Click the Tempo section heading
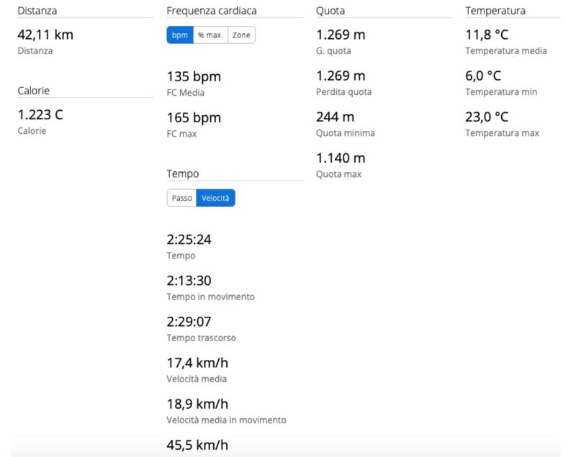This screenshot has height=457, width=576. [183, 173]
